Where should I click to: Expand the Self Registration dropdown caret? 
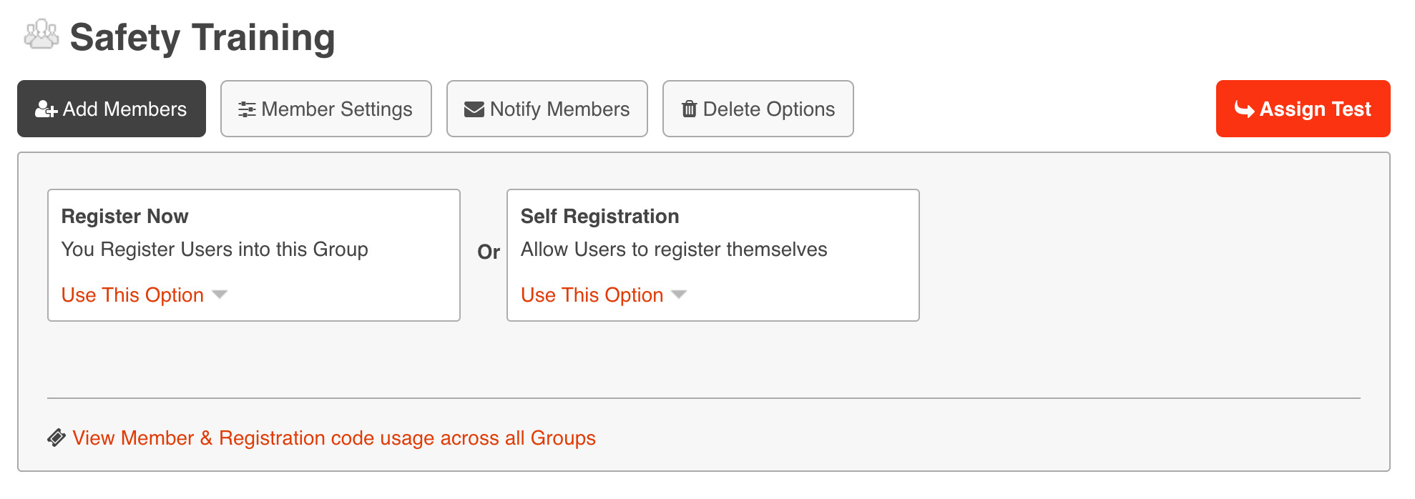[x=679, y=295]
